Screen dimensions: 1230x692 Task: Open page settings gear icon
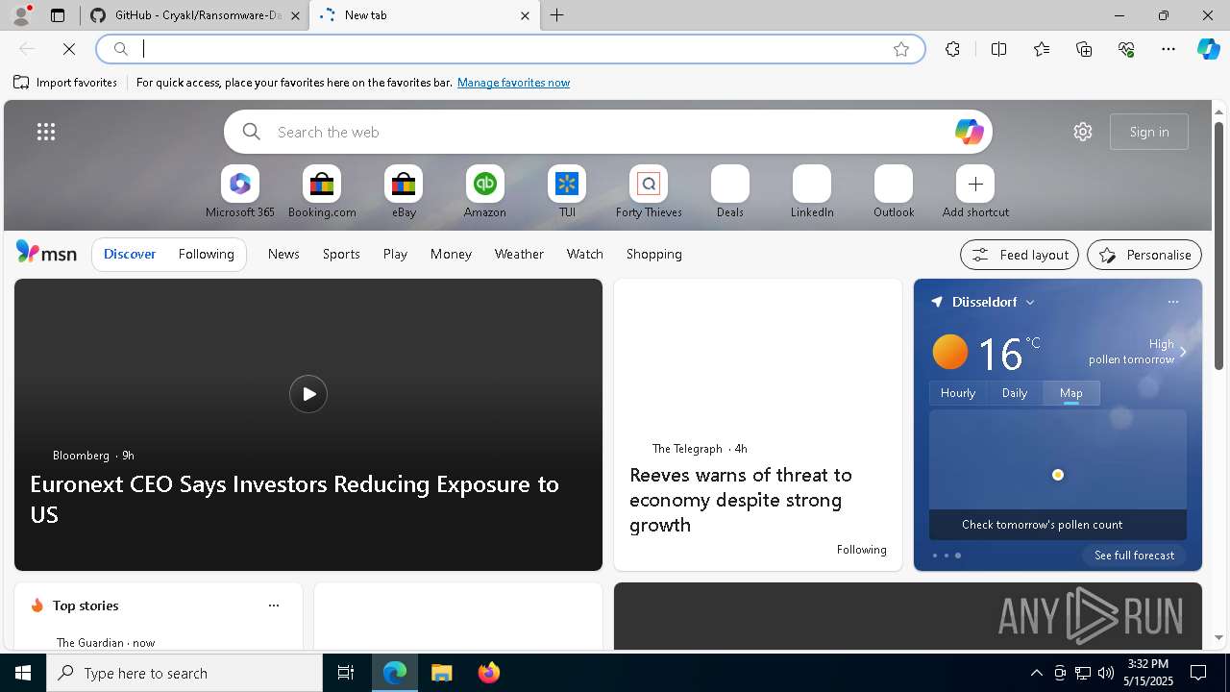[x=1083, y=132]
